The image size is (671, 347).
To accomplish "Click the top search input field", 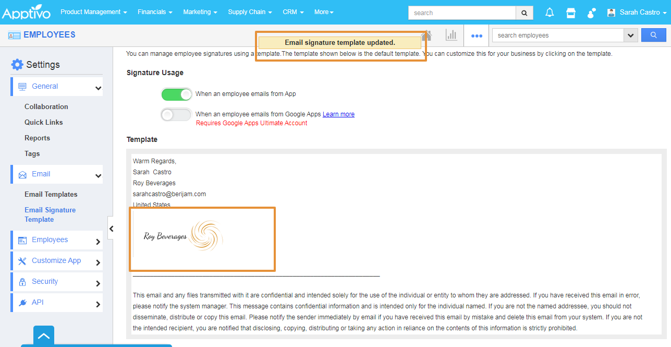I will pos(462,13).
